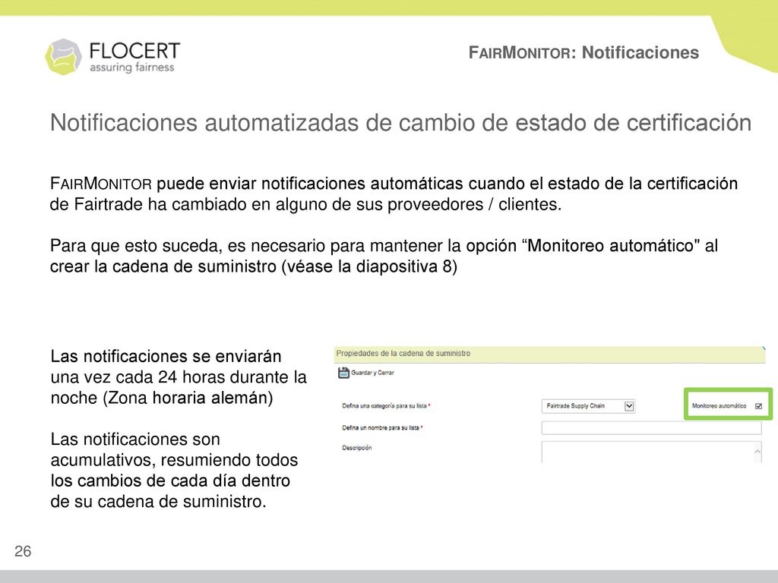778x583 pixels.
Task: Click the 'assuring fairness' tagline
Action: (132, 68)
